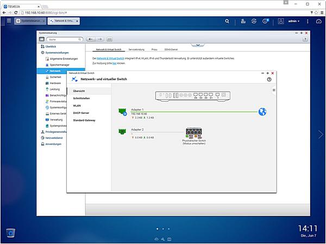Expand the collapsed panel chevron above tabs
Screen dimensions: 326x244
point(198,44)
